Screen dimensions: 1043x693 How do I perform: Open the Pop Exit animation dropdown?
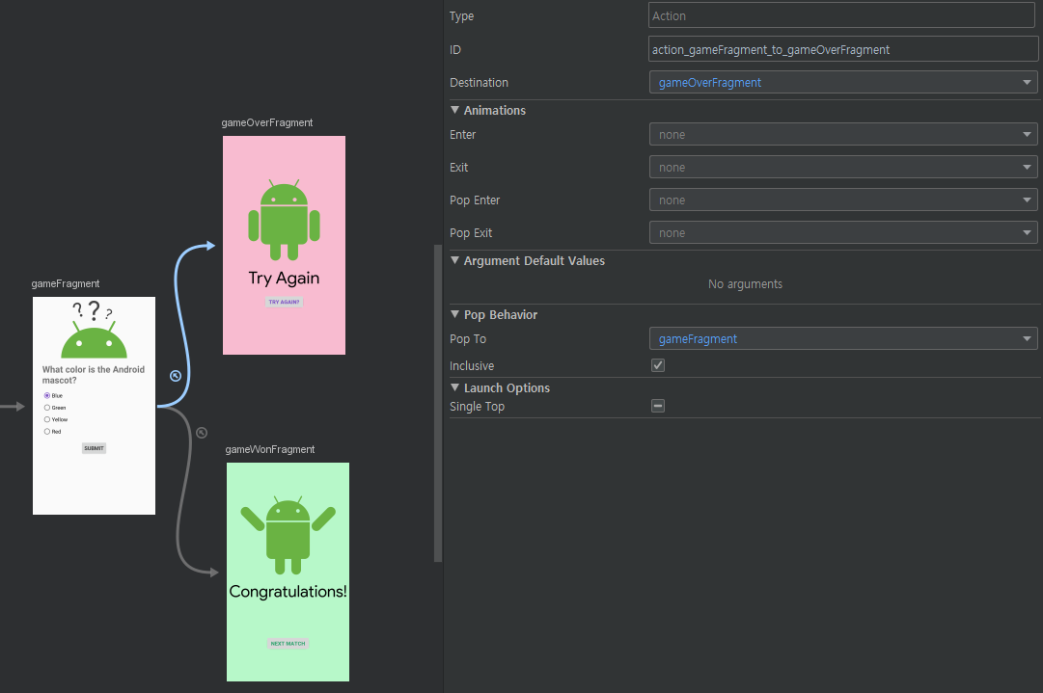[x=842, y=232]
